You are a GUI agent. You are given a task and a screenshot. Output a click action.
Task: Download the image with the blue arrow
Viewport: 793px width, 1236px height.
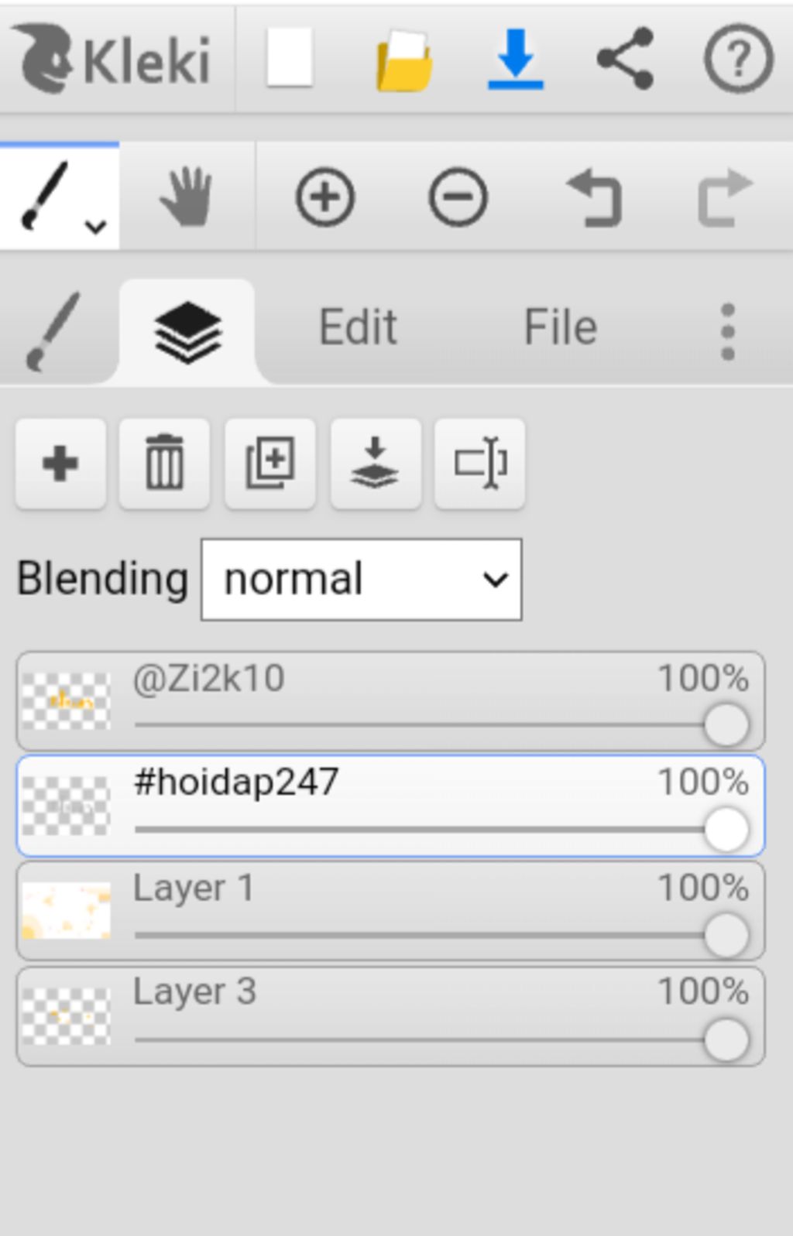(x=515, y=59)
